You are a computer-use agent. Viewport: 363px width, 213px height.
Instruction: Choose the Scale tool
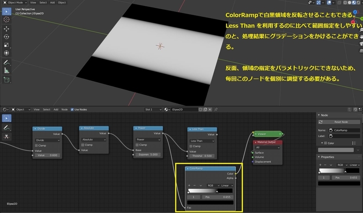click(x=6, y=45)
